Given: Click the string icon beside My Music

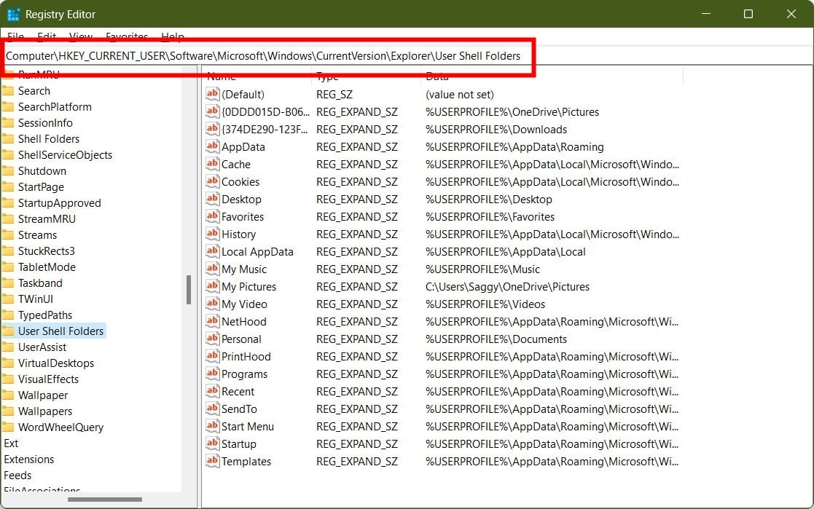Looking at the screenshot, I should [x=212, y=269].
